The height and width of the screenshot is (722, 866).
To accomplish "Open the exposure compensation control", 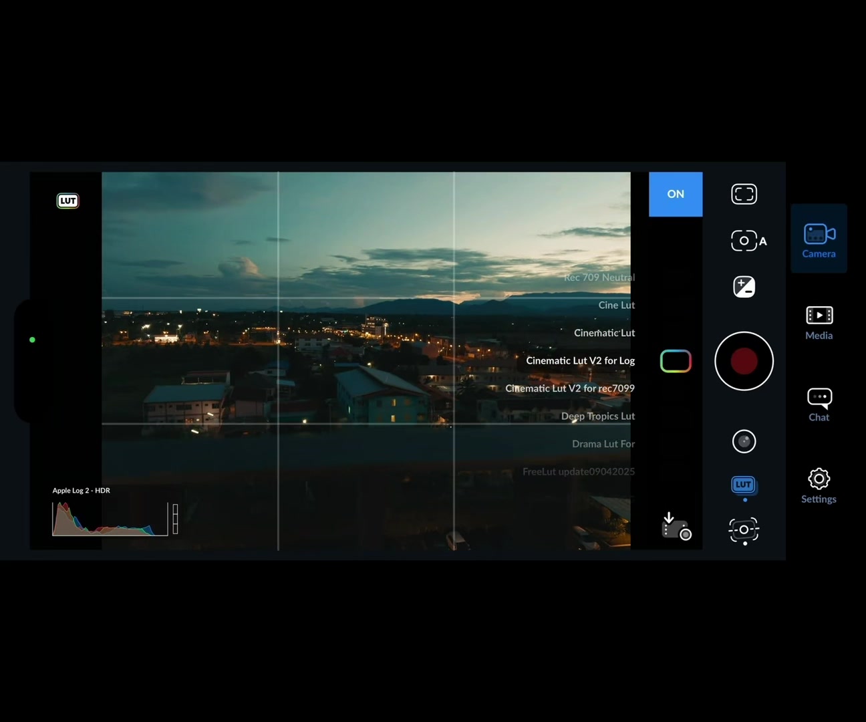I will (x=744, y=287).
